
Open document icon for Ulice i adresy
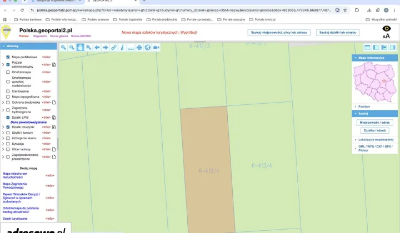(x=54, y=149)
